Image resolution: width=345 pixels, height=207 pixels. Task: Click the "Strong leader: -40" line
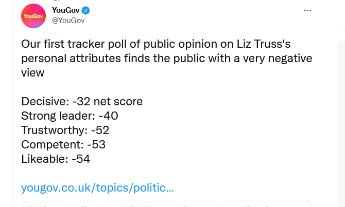coord(70,116)
